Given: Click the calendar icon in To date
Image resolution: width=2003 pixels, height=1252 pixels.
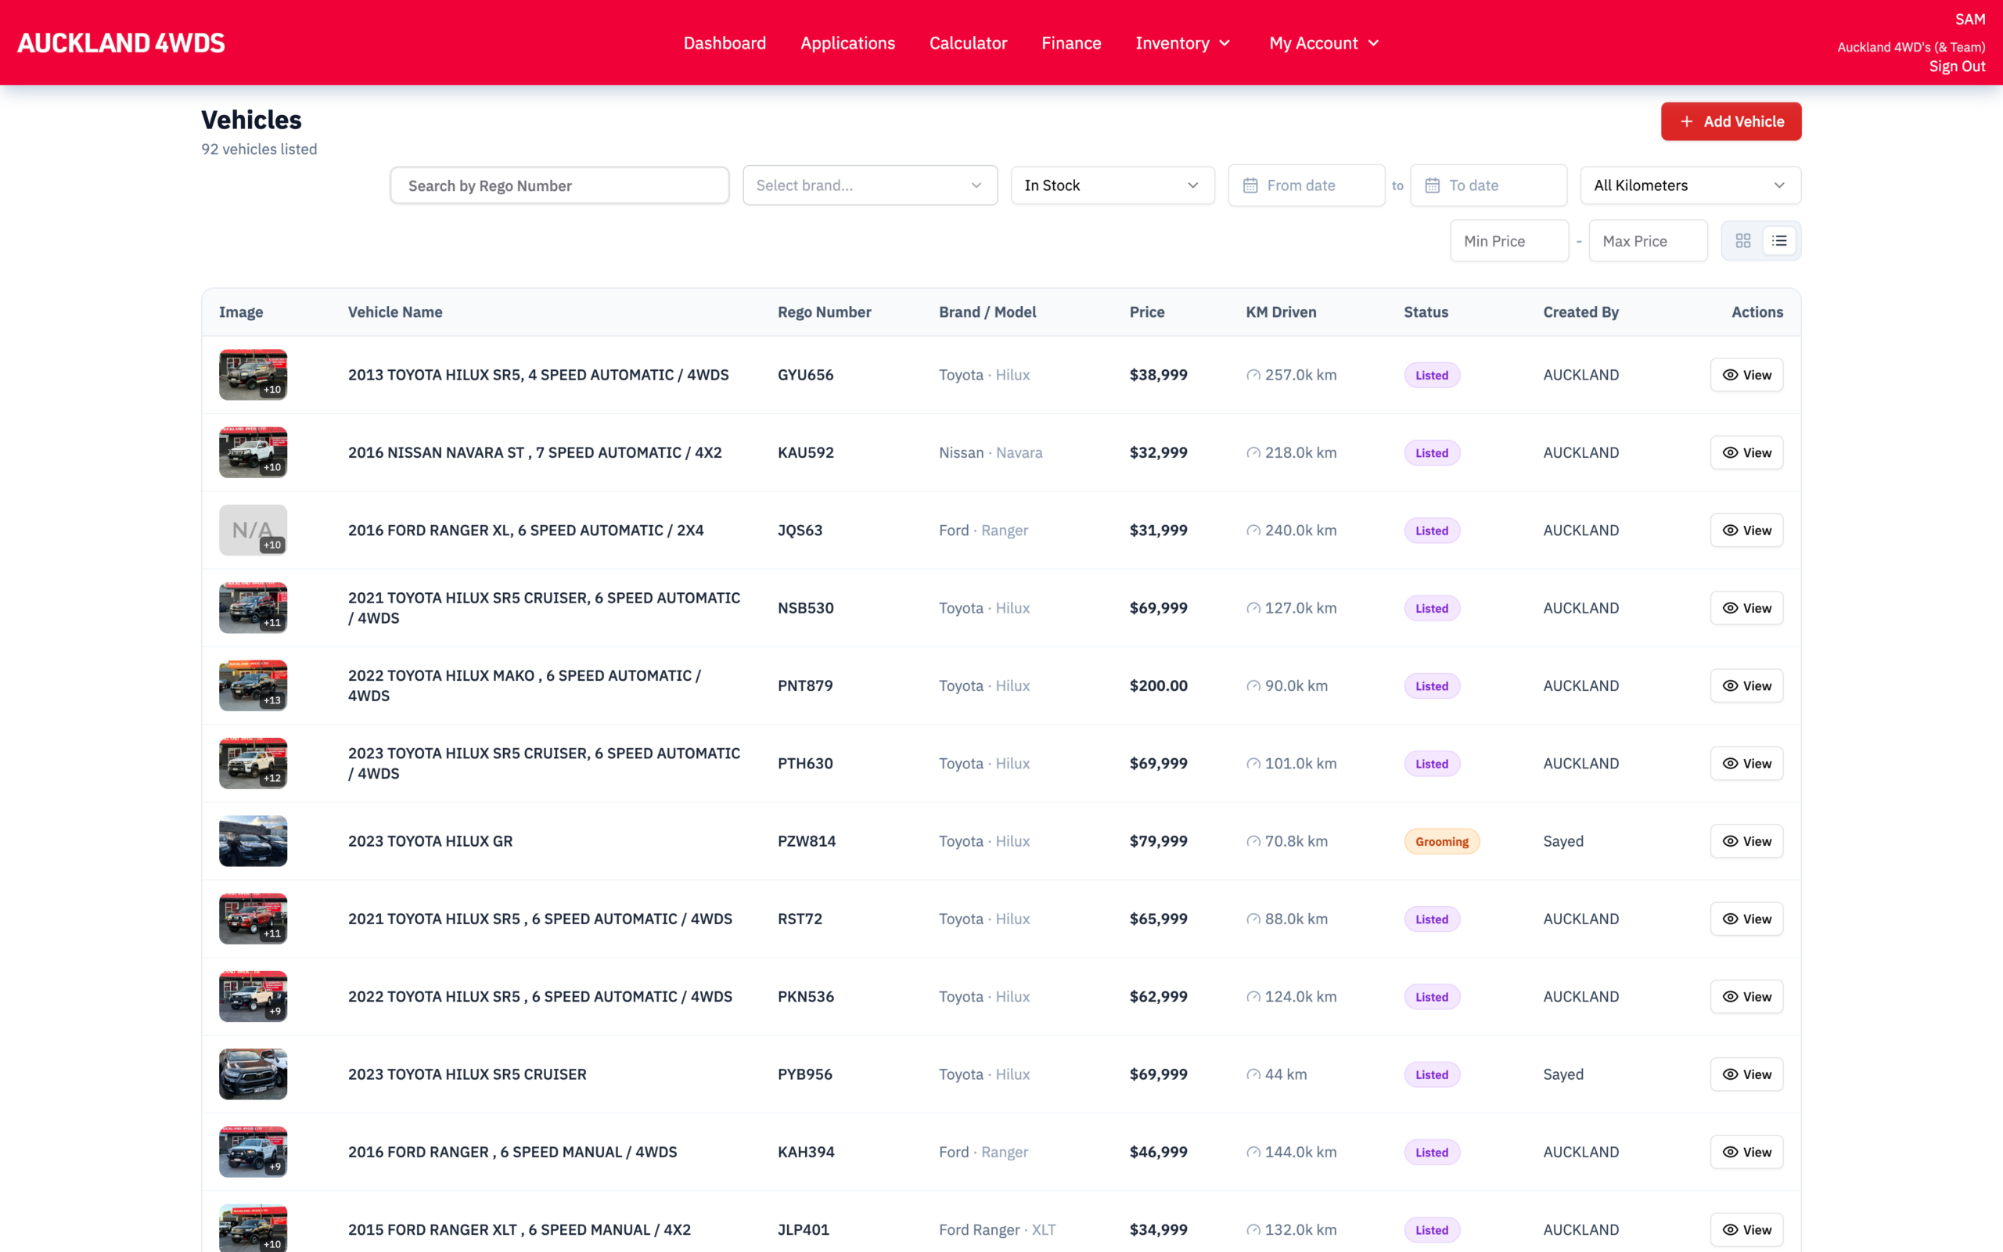Looking at the screenshot, I should pyautogui.click(x=1432, y=185).
